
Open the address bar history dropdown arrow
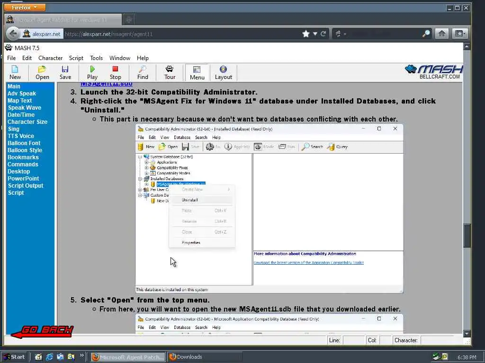315,34
